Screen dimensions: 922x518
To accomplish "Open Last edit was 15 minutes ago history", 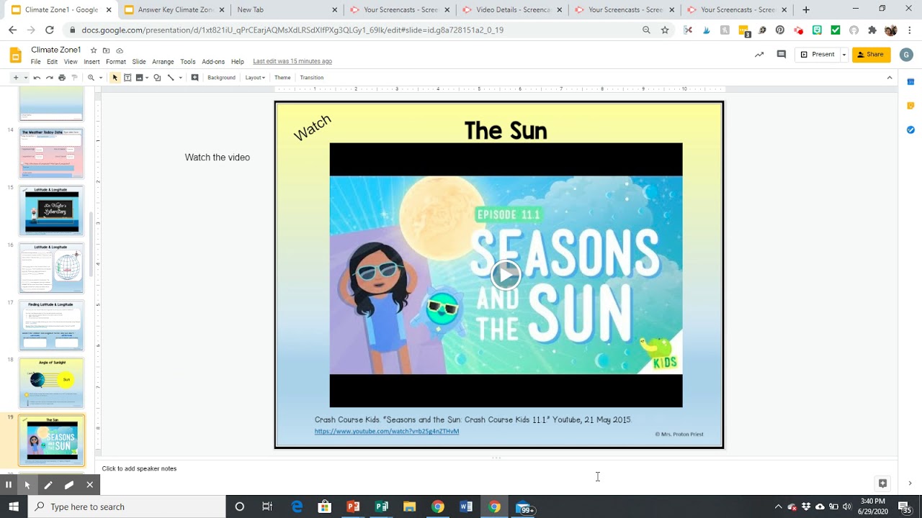I will tap(292, 62).
